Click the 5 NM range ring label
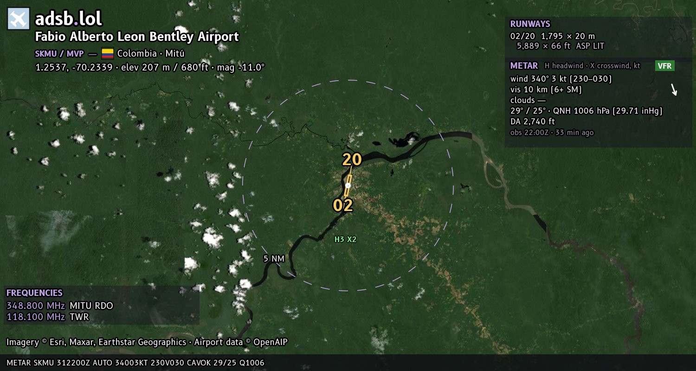Screen dimensions: 696x371 [x=274, y=259]
